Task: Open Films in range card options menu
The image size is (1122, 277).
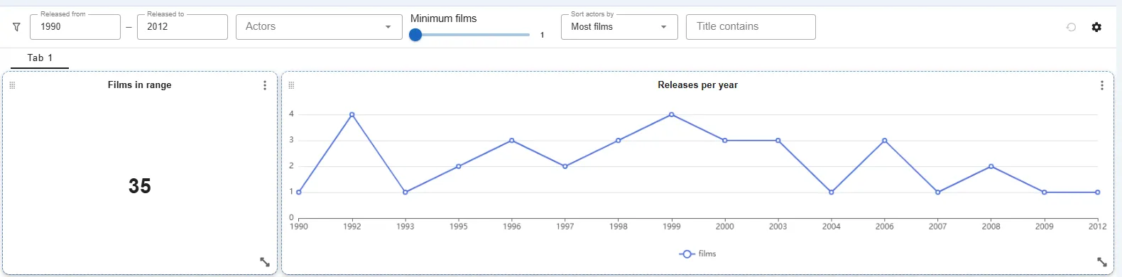Action: [265, 85]
